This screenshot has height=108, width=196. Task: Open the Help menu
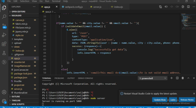65,1
